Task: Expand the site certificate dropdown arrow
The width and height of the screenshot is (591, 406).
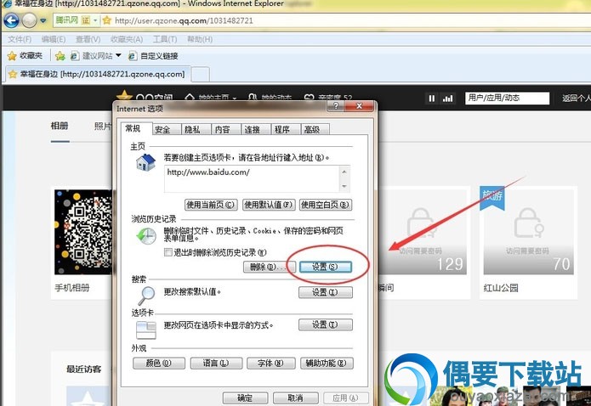Action: click(x=95, y=20)
